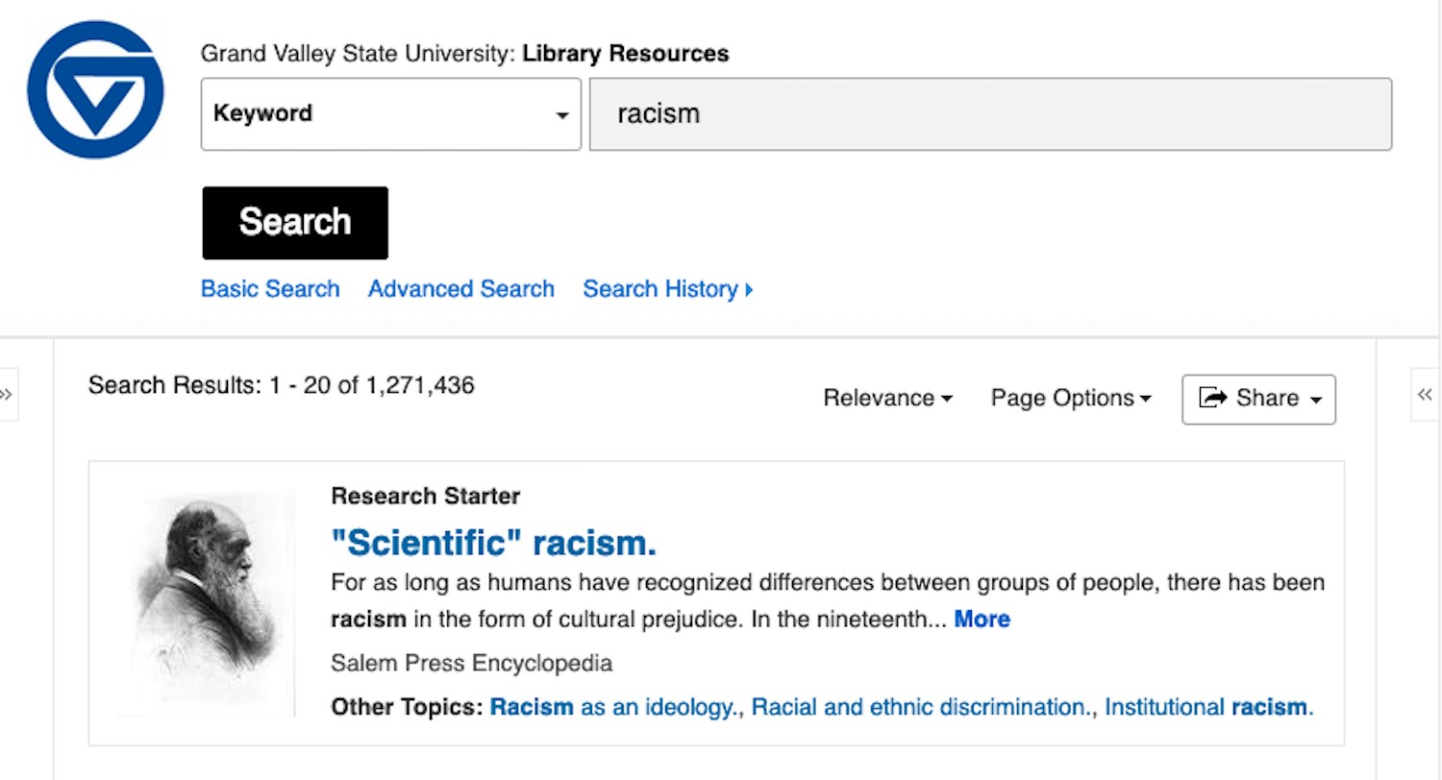Open the Relevance sort dropdown
This screenshot has height=780, width=1442.
(887, 399)
